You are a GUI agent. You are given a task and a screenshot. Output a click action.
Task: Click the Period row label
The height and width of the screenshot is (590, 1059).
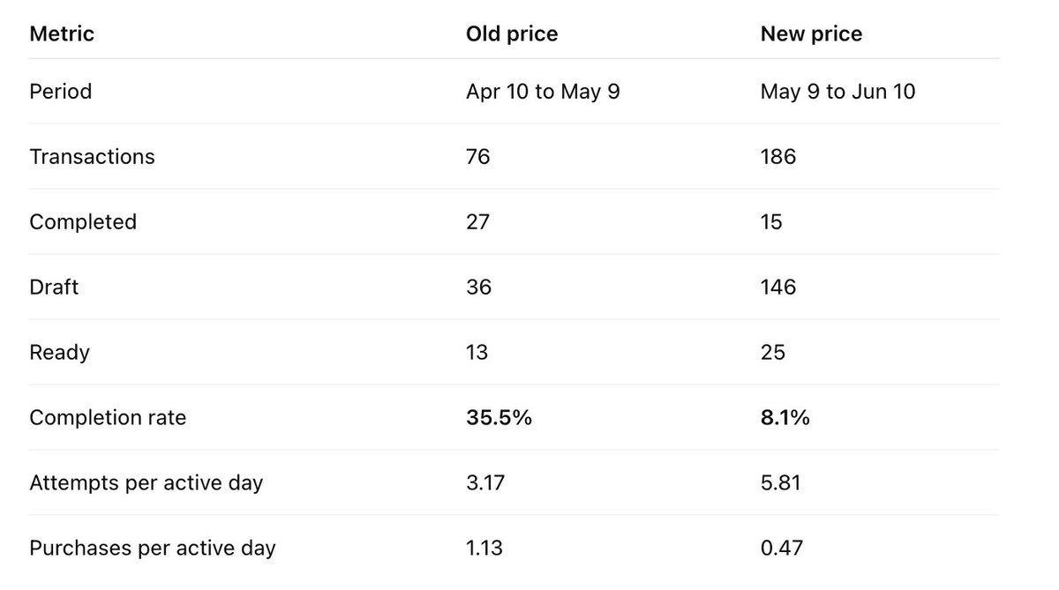[60, 91]
